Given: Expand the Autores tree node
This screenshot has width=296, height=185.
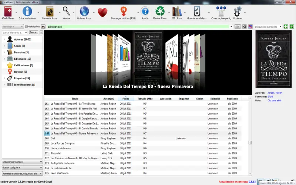Looking at the screenshot, I should tap(4, 39).
